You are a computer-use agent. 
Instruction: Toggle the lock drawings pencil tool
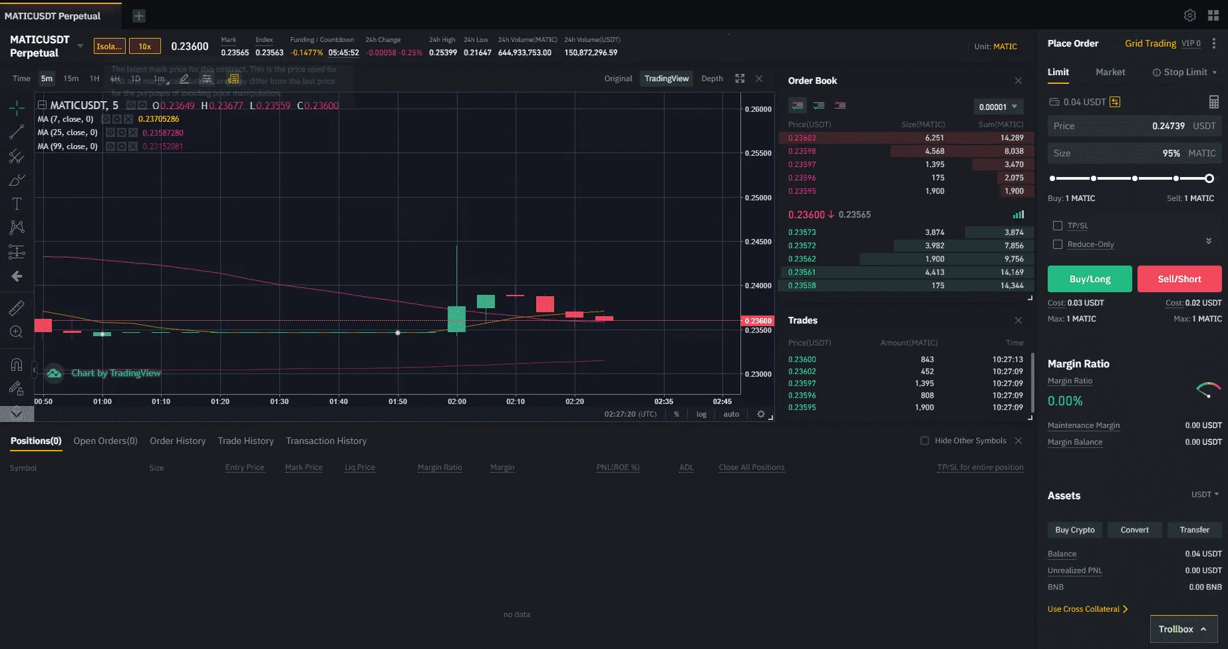pos(17,388)
